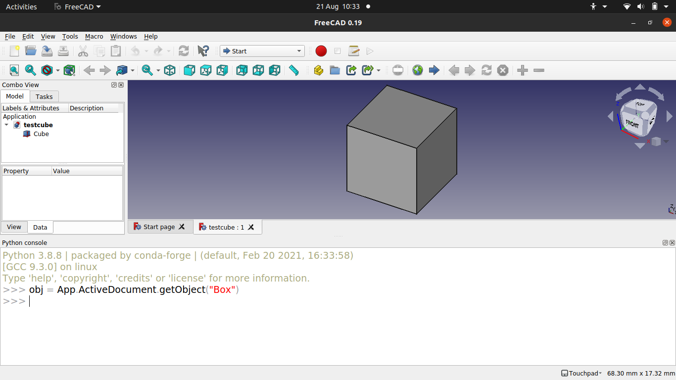Switch to the Model tab

15,96
